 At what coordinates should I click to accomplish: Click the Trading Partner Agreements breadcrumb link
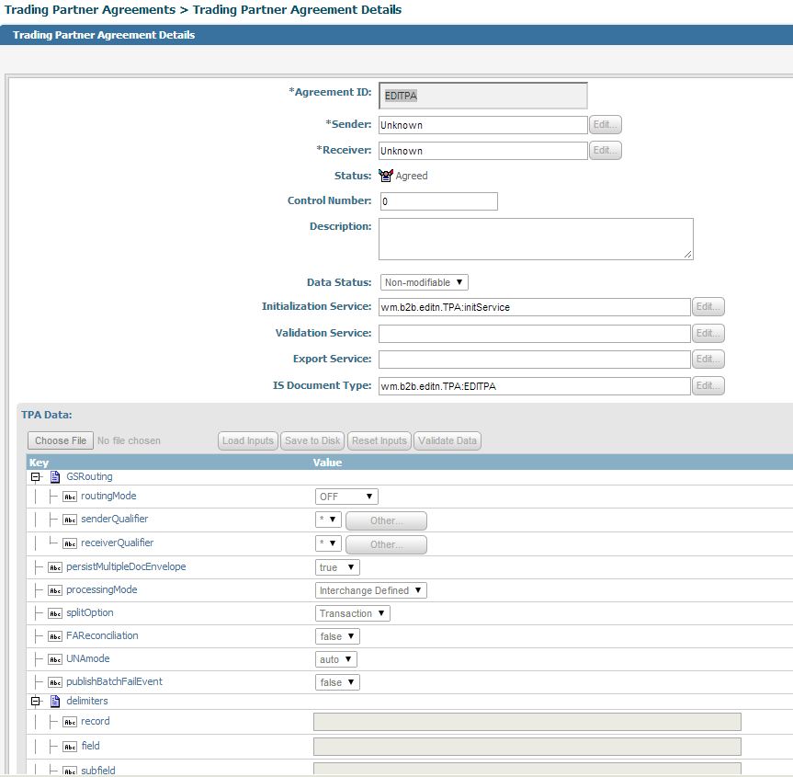pyautogui.click(x=90, y=9)
